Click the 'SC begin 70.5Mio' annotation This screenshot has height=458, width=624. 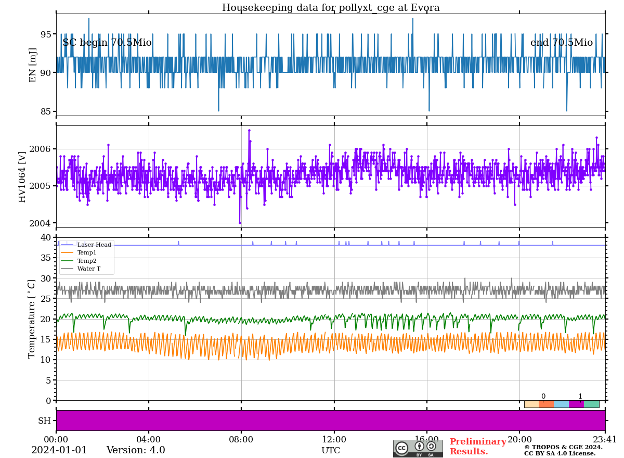pos(107,43)
